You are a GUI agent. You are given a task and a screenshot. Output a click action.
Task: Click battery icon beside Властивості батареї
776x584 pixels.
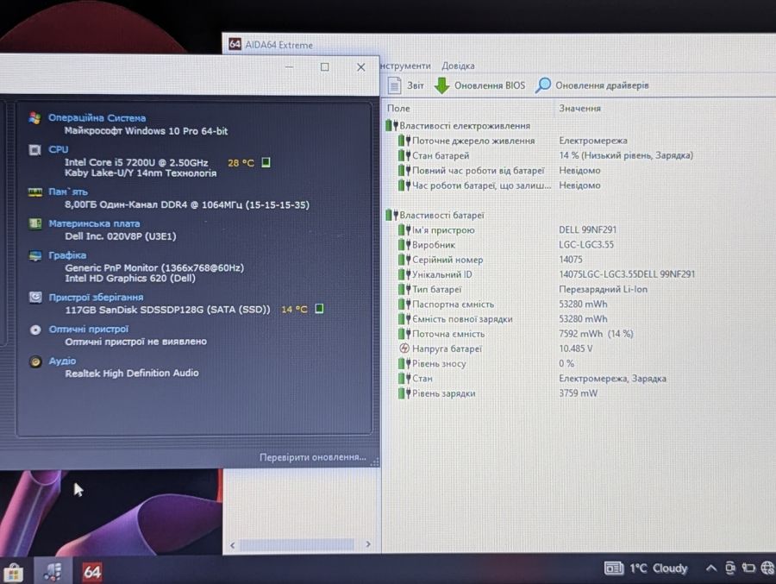click(391, 215)
